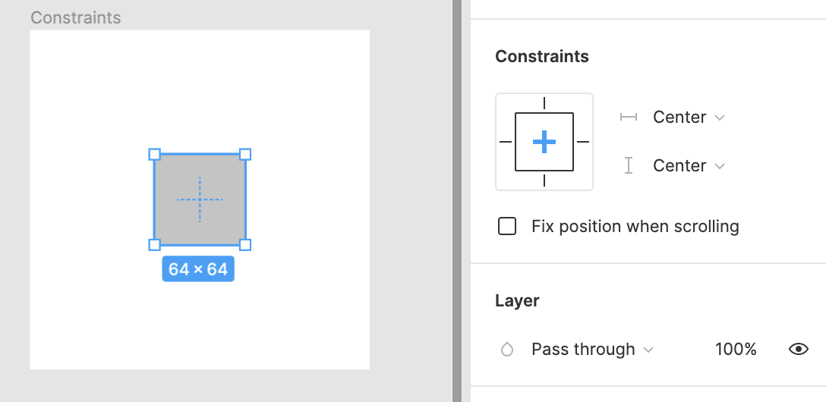Image resolution: width=826 pixels, height=402 pixels.
Task: Click the blue center plus in constraints widget
Action: pyautogui.click(x=544, y=142)
